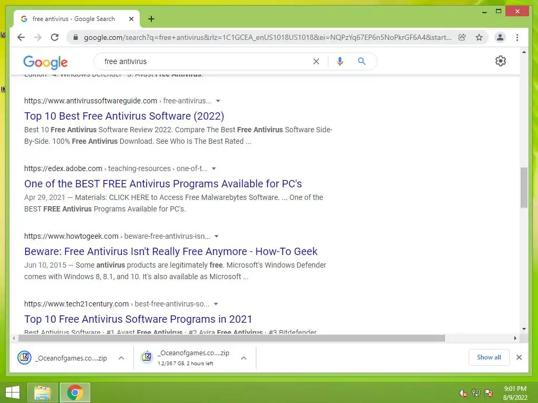
Task: Share this page icon in address bar
Action: (462, 37)
